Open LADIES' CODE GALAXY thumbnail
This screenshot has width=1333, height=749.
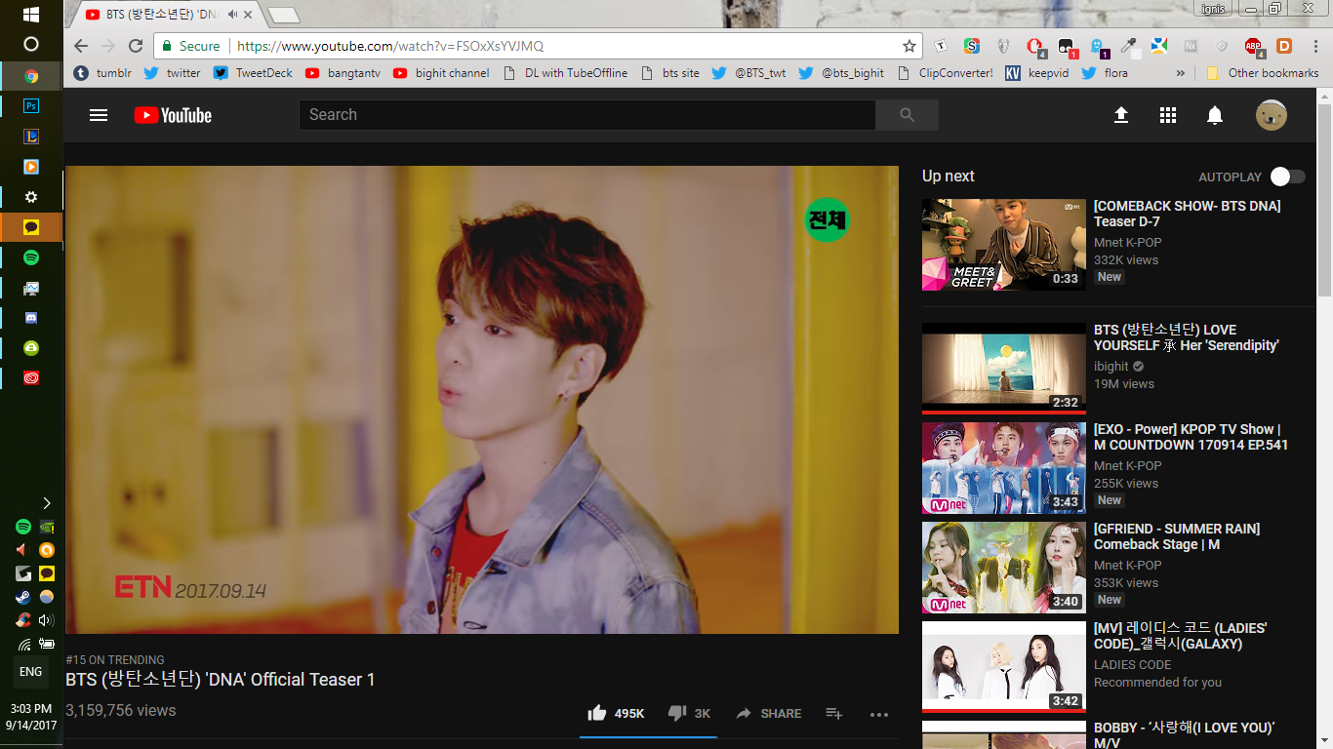click(1004, 667)
